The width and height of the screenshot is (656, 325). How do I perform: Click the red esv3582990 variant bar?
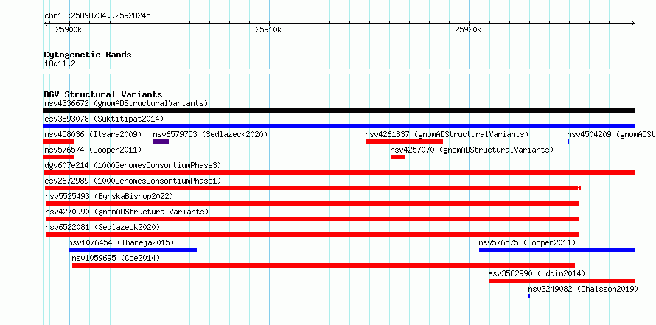[562, 281]
